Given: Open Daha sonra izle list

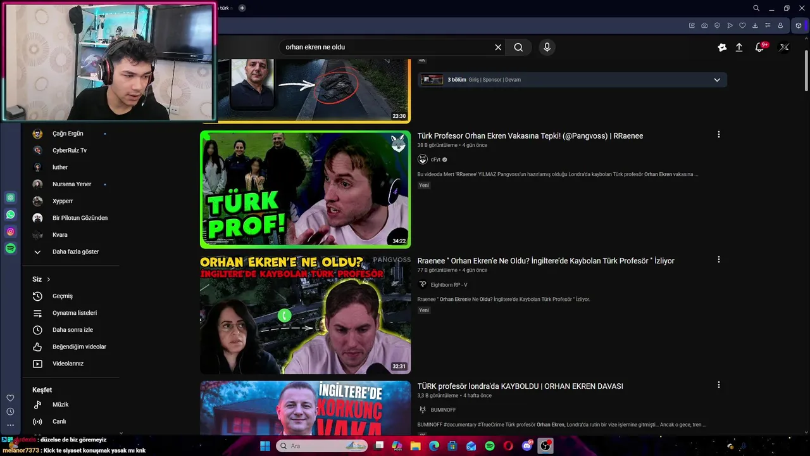Looking at the screenshot, I should [73, 330].
